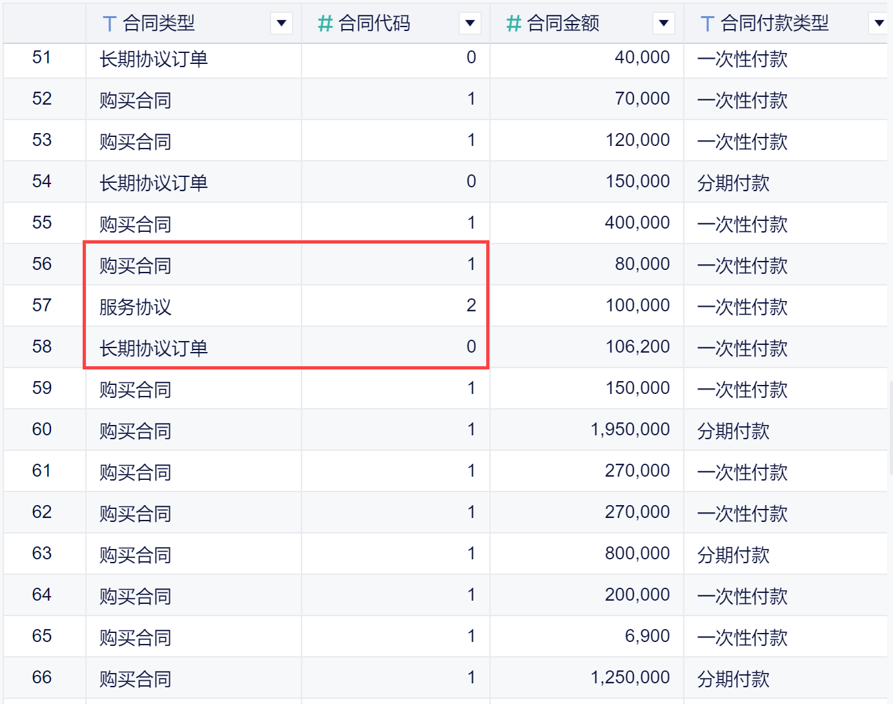Select row number 56

point(42,264)
